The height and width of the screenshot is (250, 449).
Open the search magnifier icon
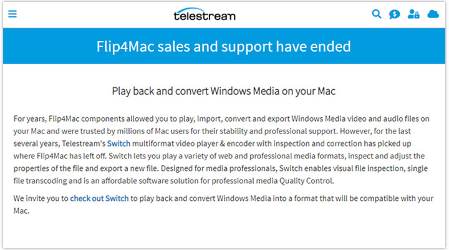tap(376, 14)
